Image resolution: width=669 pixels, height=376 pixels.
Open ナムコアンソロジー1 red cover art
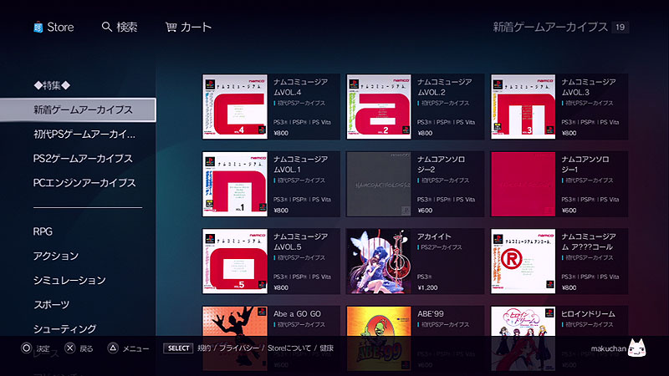point(523,184)
